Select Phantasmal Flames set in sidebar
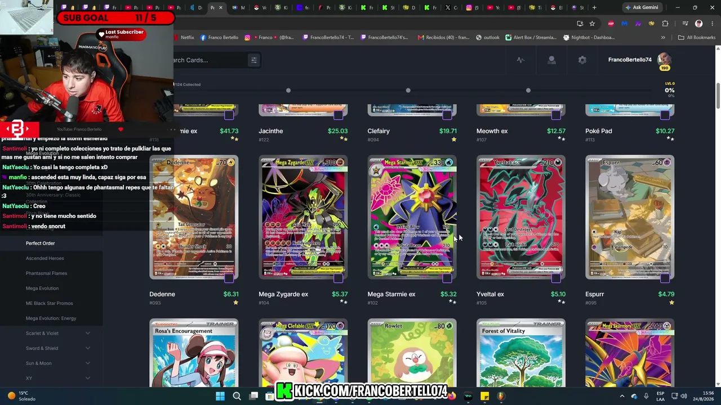The height and width of the screenshot is (405, 721). click(46, 273)
